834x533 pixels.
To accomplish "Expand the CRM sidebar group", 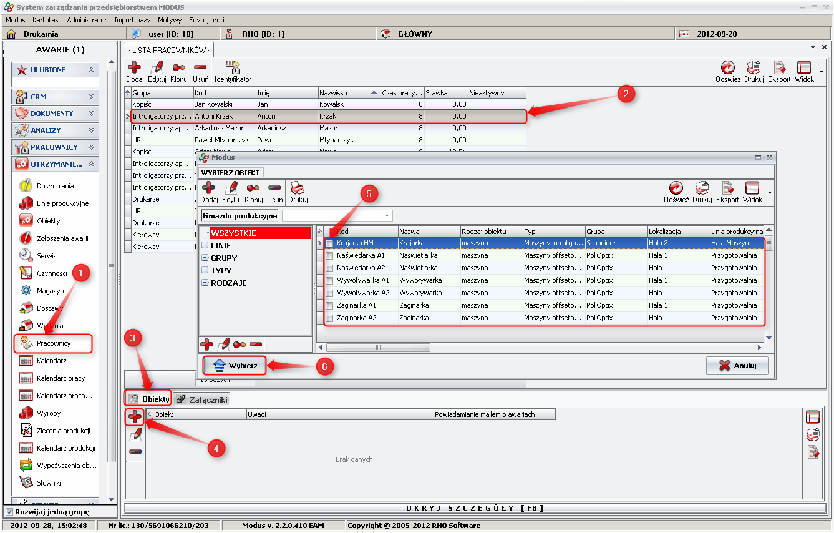I will [56, 97].
